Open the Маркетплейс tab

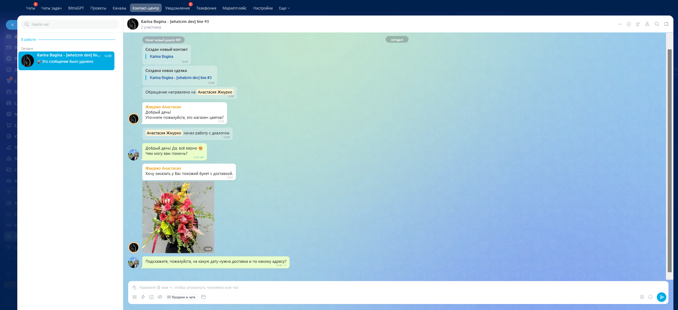tap(234, 8)
